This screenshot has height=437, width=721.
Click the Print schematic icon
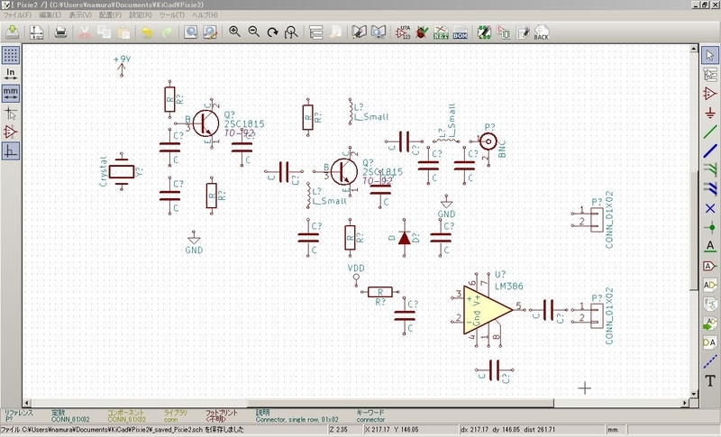click(60, 32)
